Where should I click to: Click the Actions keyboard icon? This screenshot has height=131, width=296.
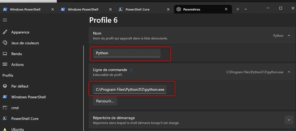[5, 65]
